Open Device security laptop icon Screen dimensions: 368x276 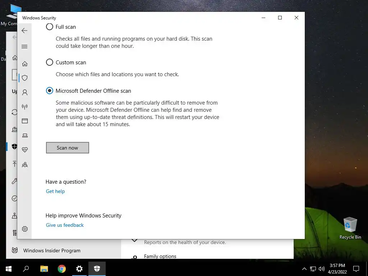click(25, 135)
